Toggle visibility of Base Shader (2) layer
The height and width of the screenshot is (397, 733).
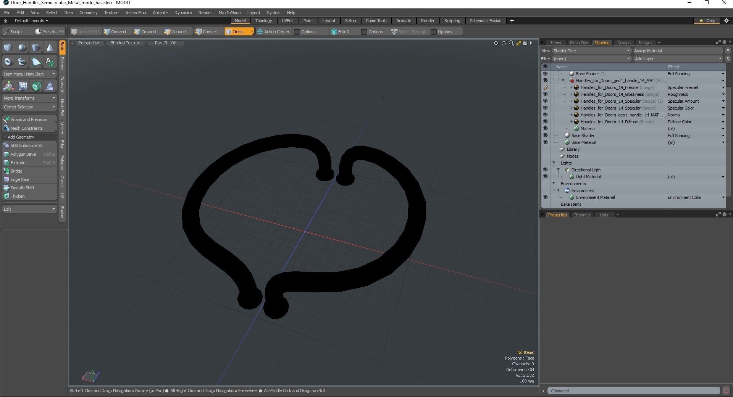pyautogui.click(x=545, y=74)
